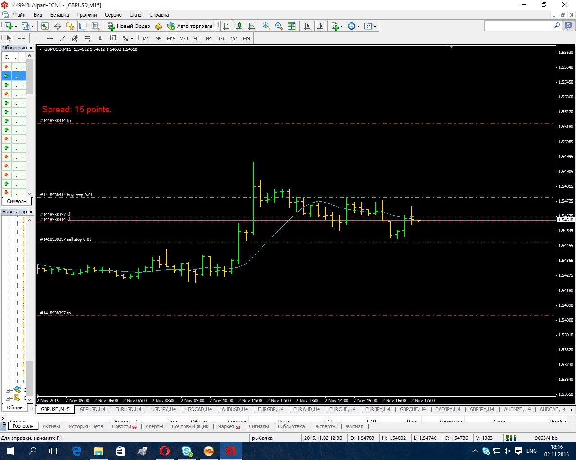
Task: Open the Profiles icon
Action: point(26,26)
